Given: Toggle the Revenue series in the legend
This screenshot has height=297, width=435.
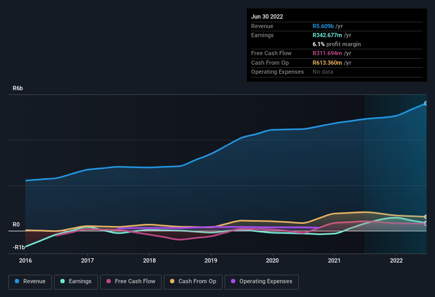Looking at the screenshot, I should [31, 282].
